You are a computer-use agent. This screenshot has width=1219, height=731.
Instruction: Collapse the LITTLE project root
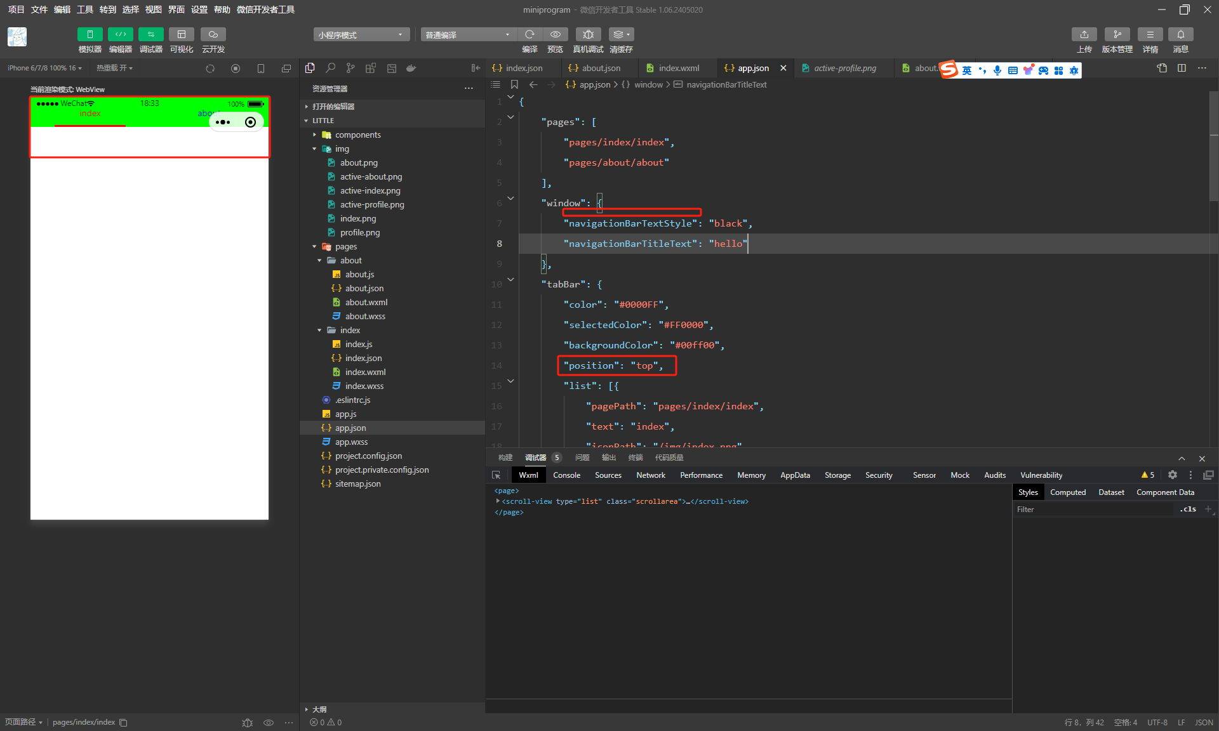pos(392,120)
